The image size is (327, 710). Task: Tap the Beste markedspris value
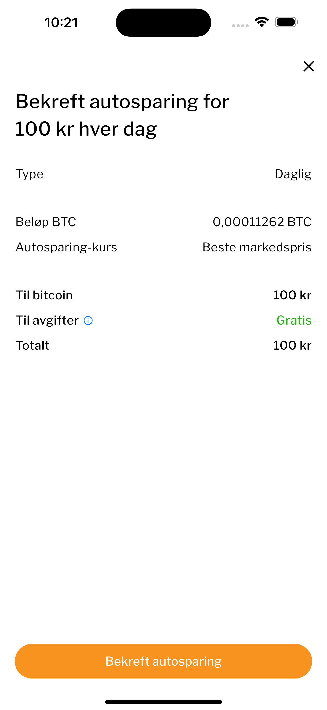tap(257, 247)
